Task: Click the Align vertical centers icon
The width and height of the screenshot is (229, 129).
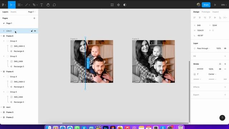Action: 215,18
